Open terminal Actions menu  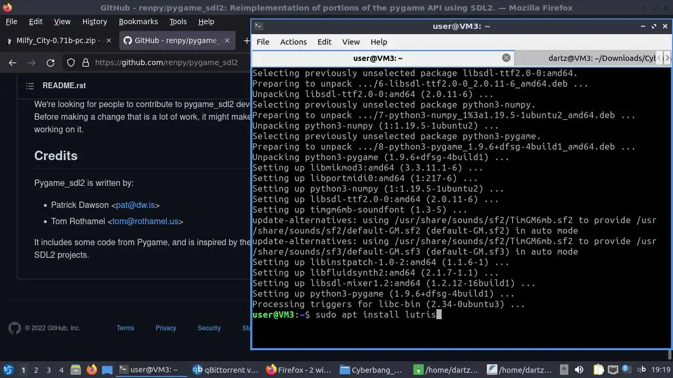coord(293,42)
